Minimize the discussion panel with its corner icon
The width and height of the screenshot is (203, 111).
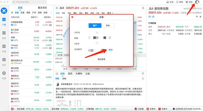coord(143,74)
